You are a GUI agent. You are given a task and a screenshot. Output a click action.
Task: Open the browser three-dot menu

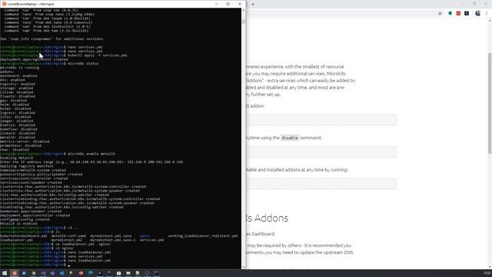(487, 13)
